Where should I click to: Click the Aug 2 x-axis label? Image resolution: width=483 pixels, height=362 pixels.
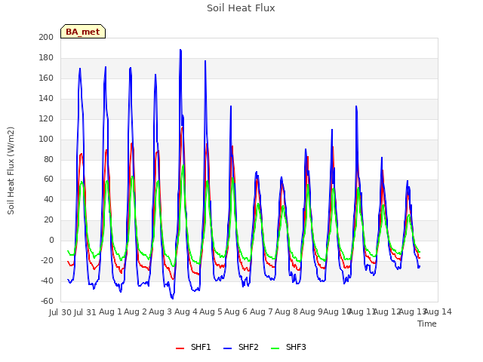[x=136, y=311]
